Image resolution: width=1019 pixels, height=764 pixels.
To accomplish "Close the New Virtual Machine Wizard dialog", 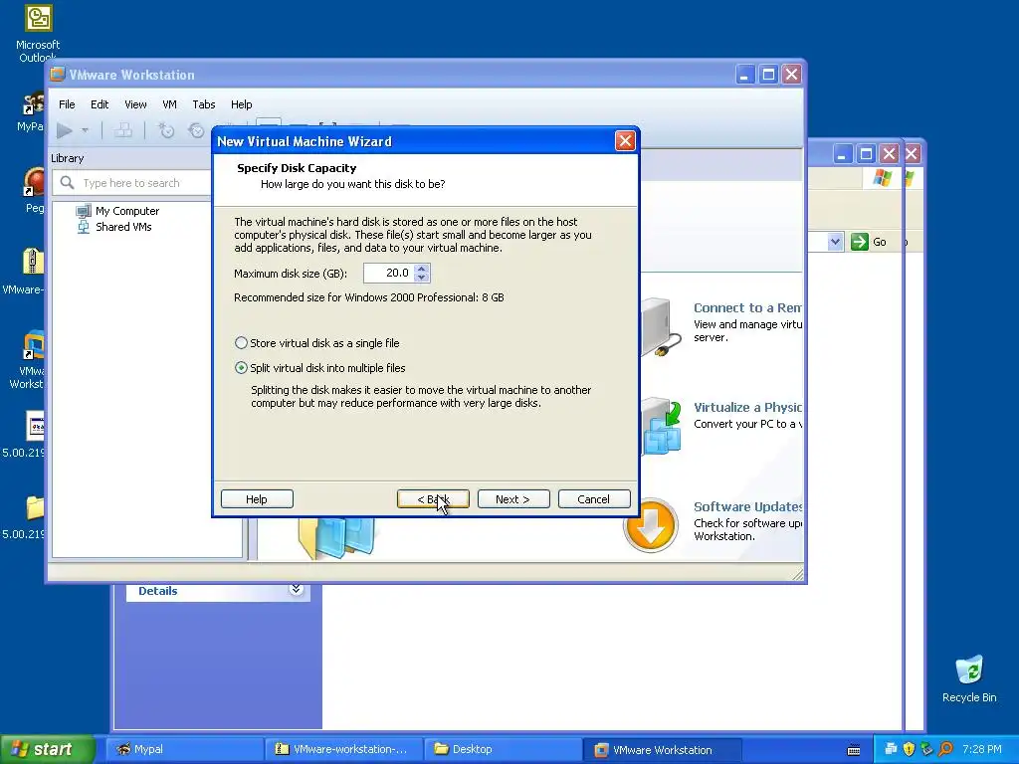I will [x=625, y=141].
